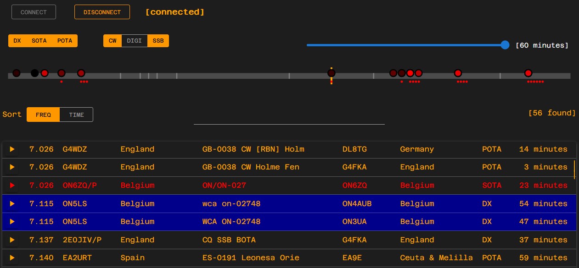Sort spots by TIME
579x268 pixels.
click(x=77, y=115)
